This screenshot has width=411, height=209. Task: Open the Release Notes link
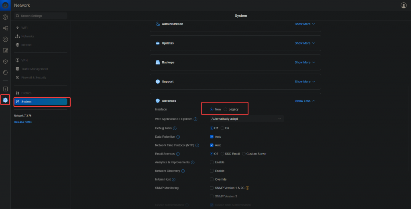(x=23, y=122)
